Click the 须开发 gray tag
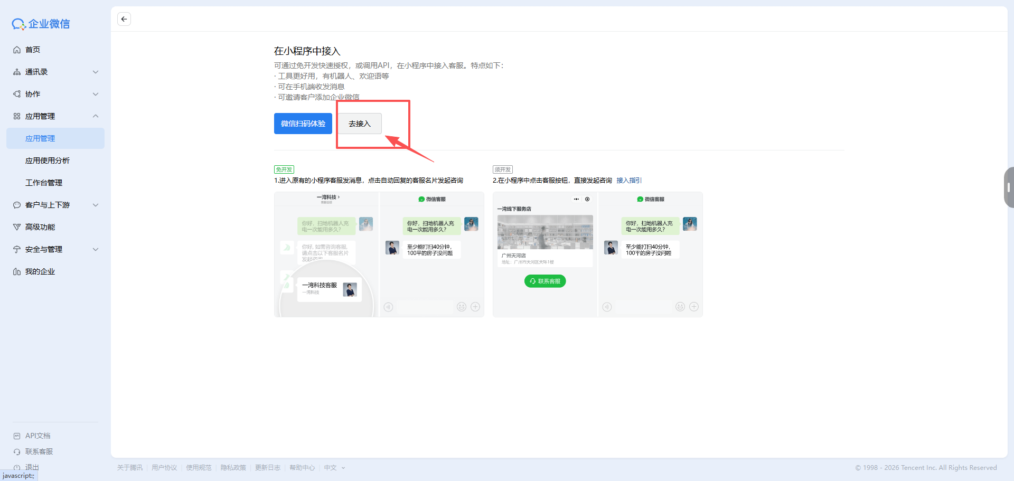Viewport: 1014px width, 481px height. [503, 169]
